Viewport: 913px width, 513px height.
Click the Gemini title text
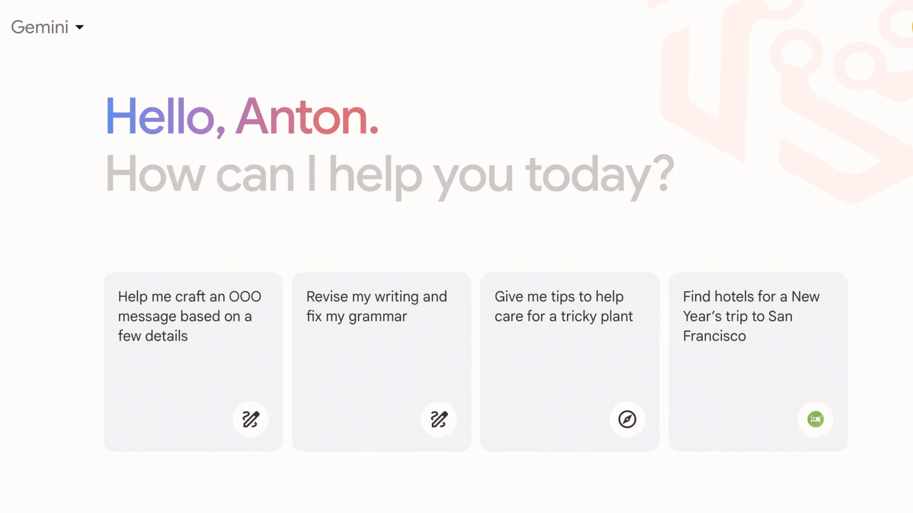point(40,27)
